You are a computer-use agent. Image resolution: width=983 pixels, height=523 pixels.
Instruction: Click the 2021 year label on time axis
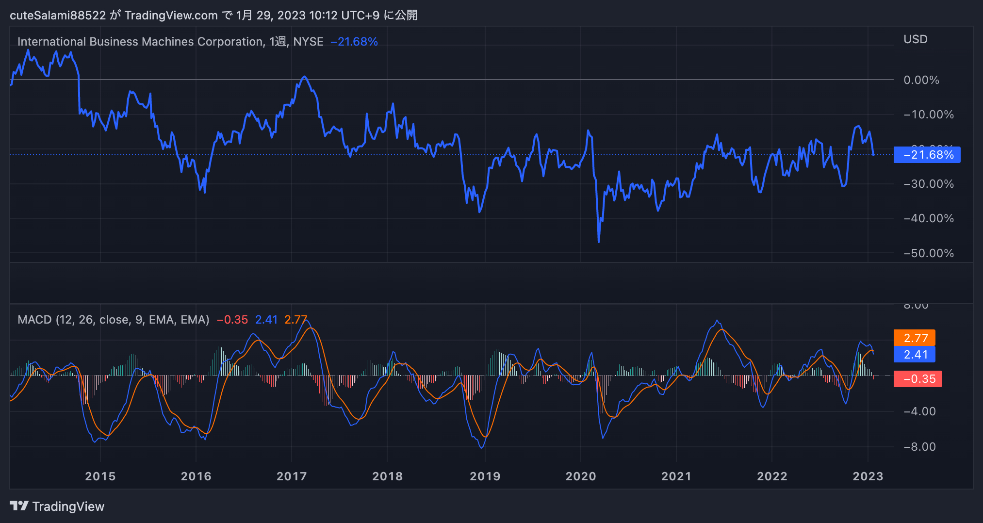tap(676, 476)
